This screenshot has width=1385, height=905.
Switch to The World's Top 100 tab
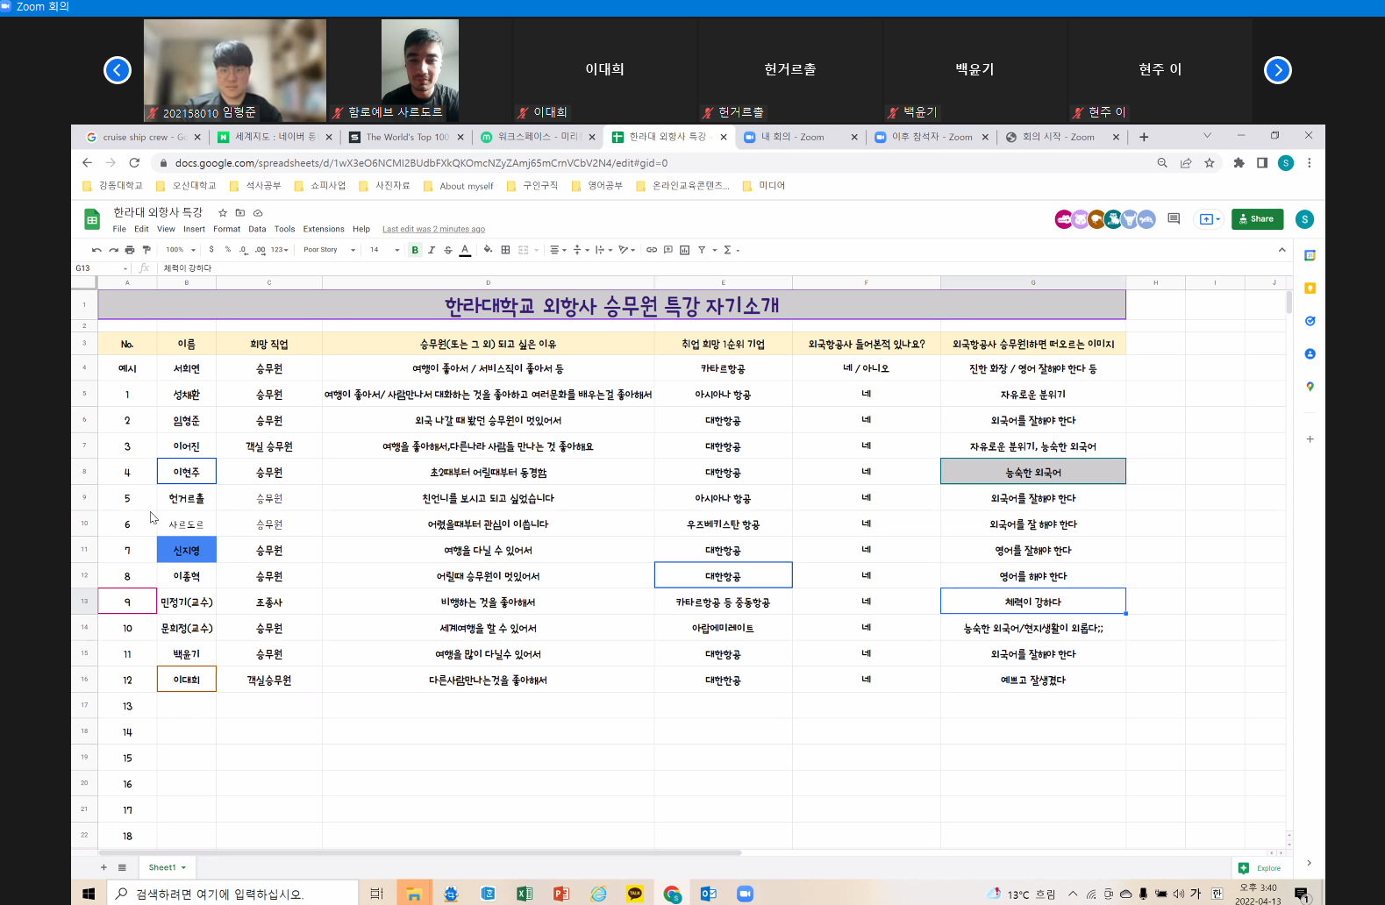tap(405, 137)
